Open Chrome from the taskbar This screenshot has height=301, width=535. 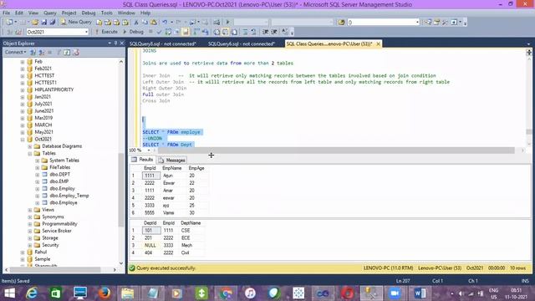pyautogui.click(x=226, y=293)
